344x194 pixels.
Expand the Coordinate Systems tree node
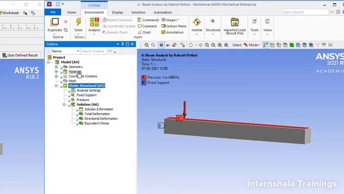coord(56,77)
